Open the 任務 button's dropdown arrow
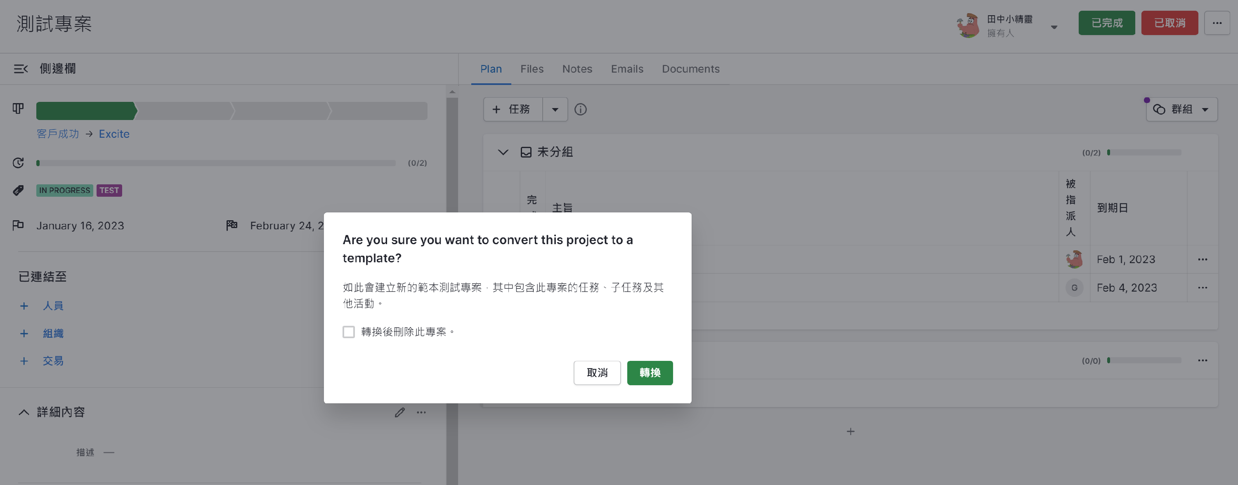The height and width of the screenshot is (485, 1238). [555, 109]
